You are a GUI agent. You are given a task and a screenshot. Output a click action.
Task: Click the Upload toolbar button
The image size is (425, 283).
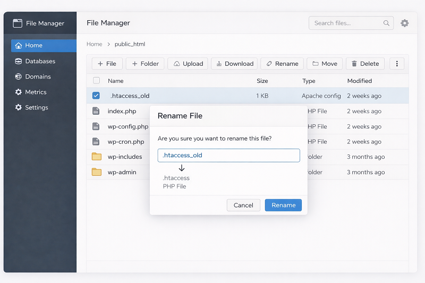[188, 64]
